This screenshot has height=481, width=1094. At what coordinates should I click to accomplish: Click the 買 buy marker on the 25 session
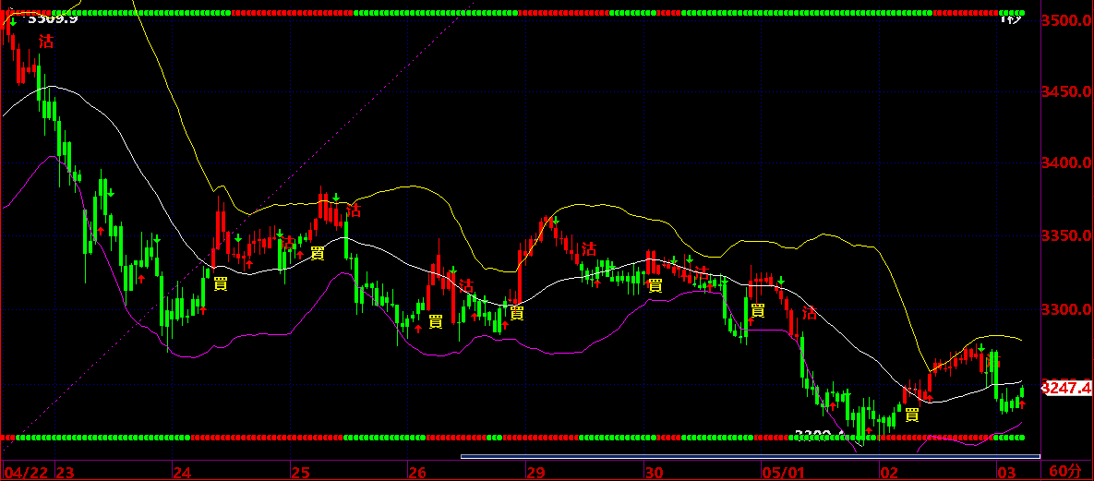pos(318,253)
